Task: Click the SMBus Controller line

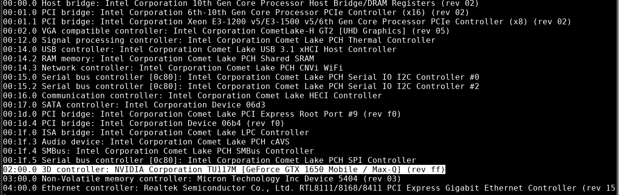Action: [158, 151]
